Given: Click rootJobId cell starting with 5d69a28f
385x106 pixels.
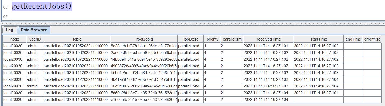Looking at the screenshot, I should pos(144,93).
